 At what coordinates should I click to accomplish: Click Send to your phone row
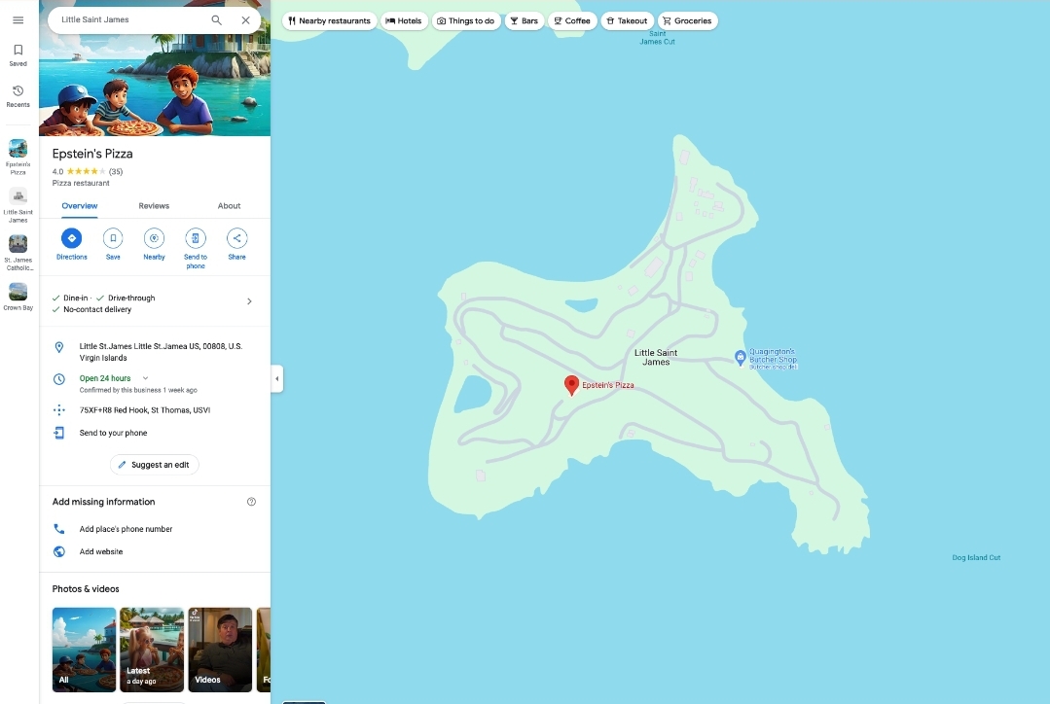click(155, 433)
